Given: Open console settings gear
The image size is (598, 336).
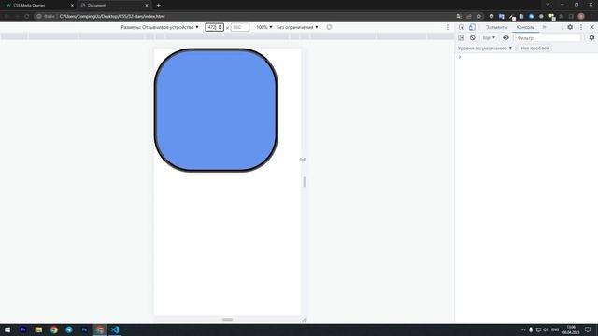Looking at the screenshot, I should [x=591, y=38].
